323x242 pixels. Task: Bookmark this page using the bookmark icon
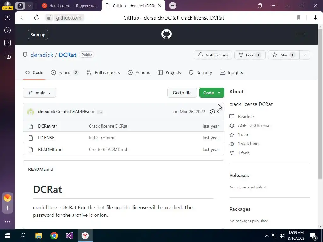(298, 18)
